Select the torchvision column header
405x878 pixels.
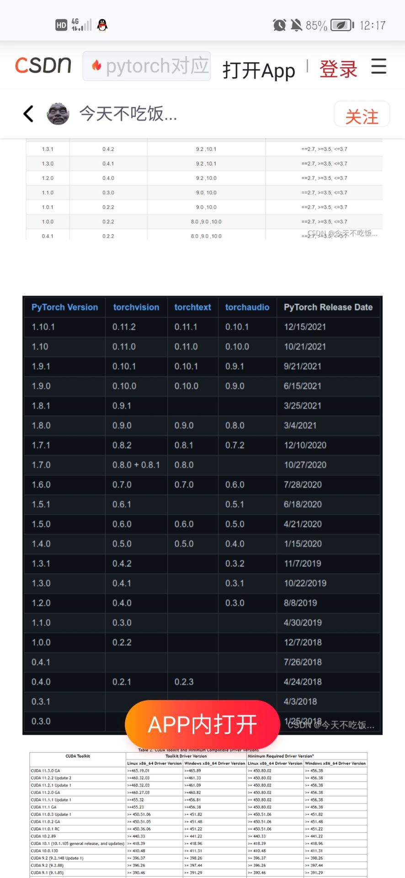coord(136,307)
